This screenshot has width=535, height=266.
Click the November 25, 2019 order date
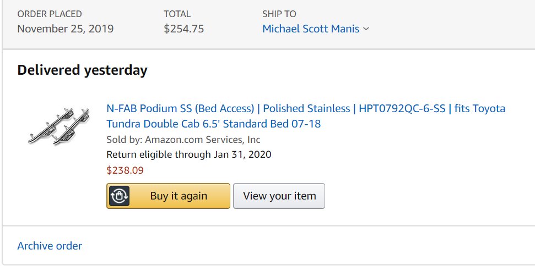(x=66, y=29)
